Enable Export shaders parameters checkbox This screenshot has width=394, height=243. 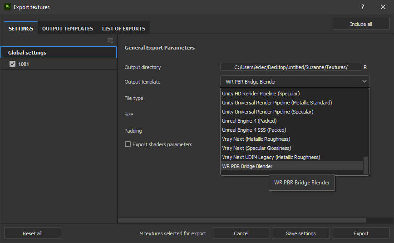(128, 144)
